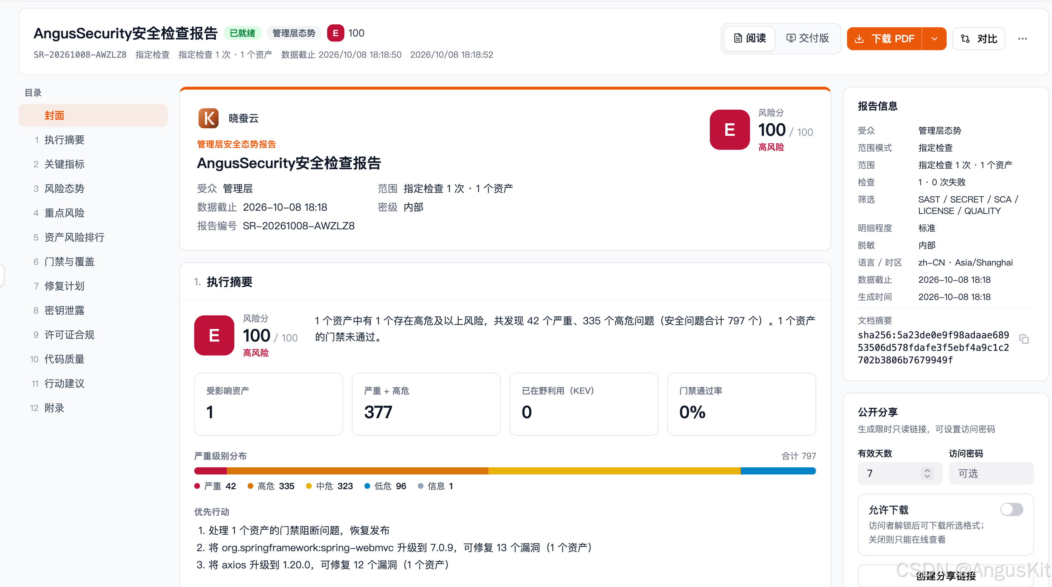Click the 晓蚕云 K logo icon
The height and width of the screenshot is (587, 1052).
click(x=208, y=119)
